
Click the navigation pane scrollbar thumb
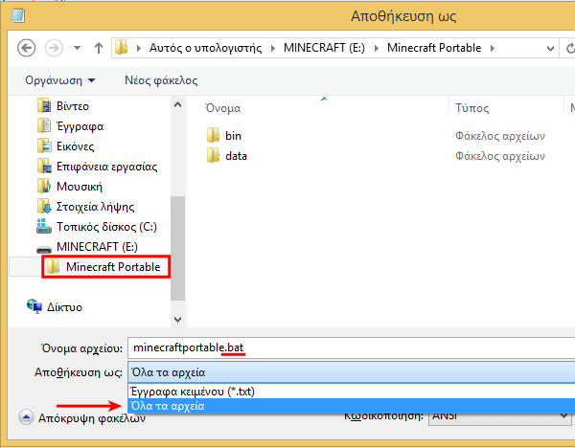pyautogui.click(x=178, y=248)
